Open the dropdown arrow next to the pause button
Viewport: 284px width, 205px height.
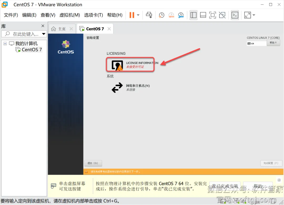click(138, 15)
